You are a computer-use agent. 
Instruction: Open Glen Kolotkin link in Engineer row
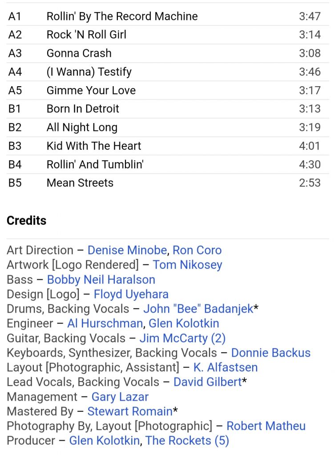pos(184,323)
